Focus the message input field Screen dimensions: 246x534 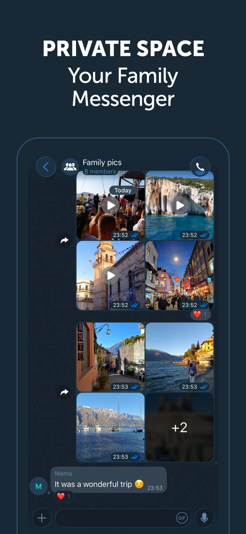tap(123, 518)
